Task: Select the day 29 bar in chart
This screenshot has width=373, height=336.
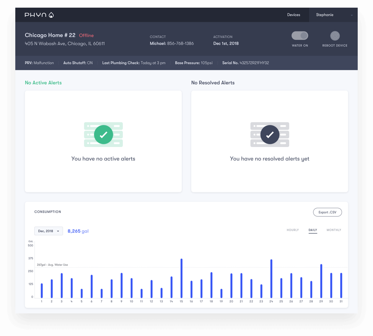Action: pos(321,281)
